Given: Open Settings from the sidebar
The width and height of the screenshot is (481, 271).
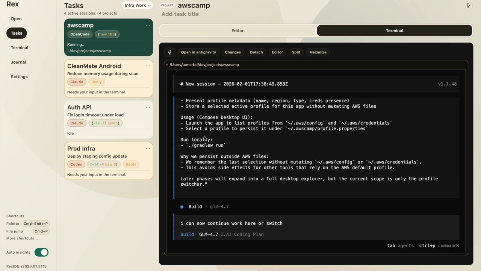Looking at the screenshot, I should pos(19,77).
